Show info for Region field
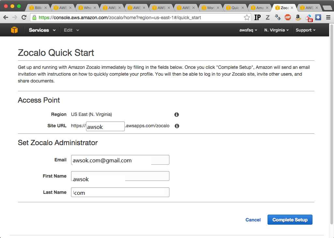The width and height of the screenshot is (334, 238). coord(177,115)
